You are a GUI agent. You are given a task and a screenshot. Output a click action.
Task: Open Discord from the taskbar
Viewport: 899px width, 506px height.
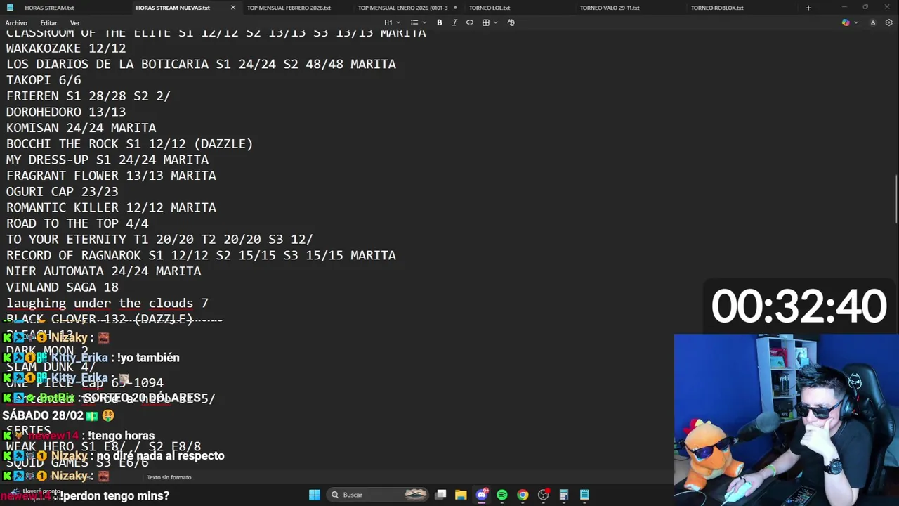(481, 495)
